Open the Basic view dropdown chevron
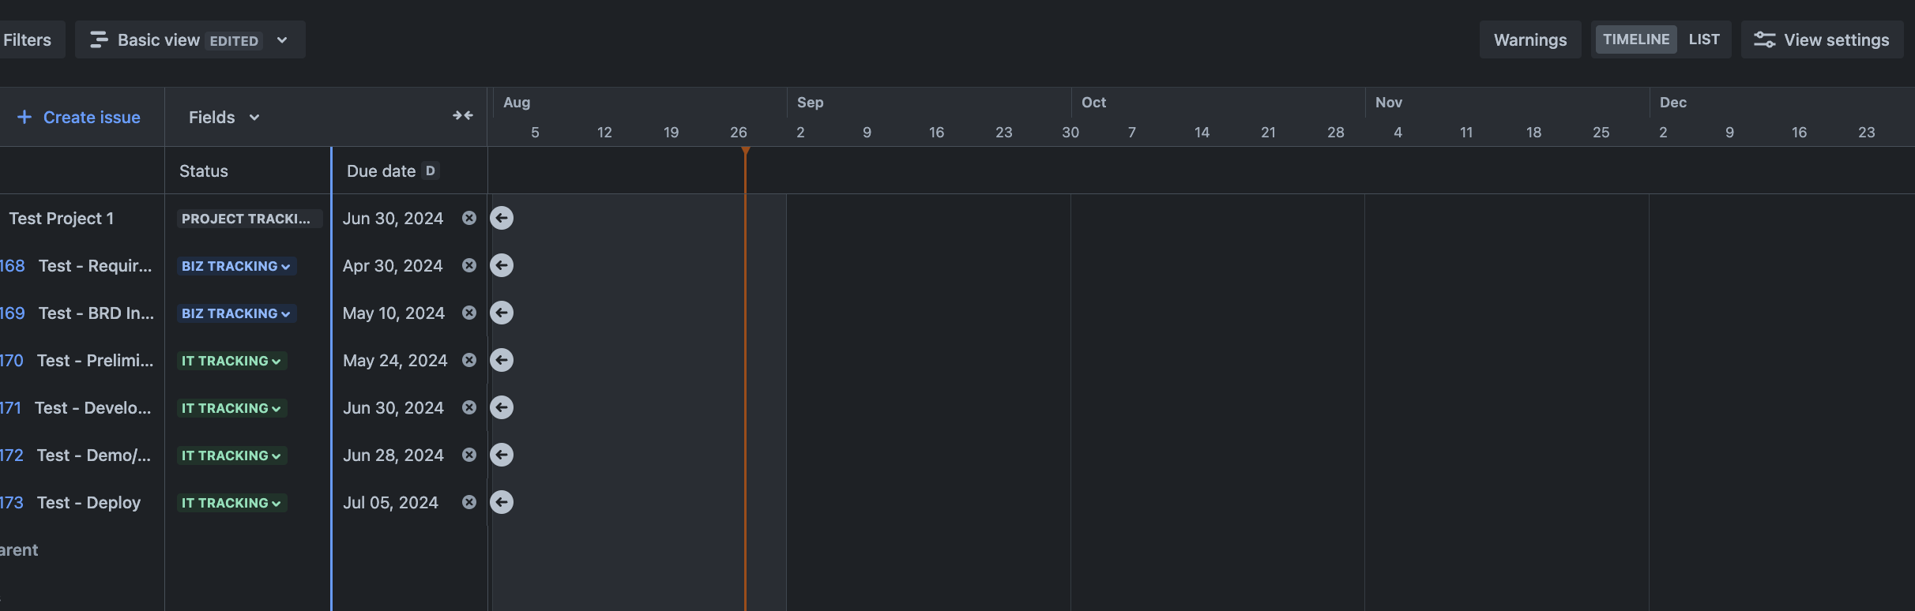The width and height of the screenshot is (1915, 611). [x=282, y=39]
